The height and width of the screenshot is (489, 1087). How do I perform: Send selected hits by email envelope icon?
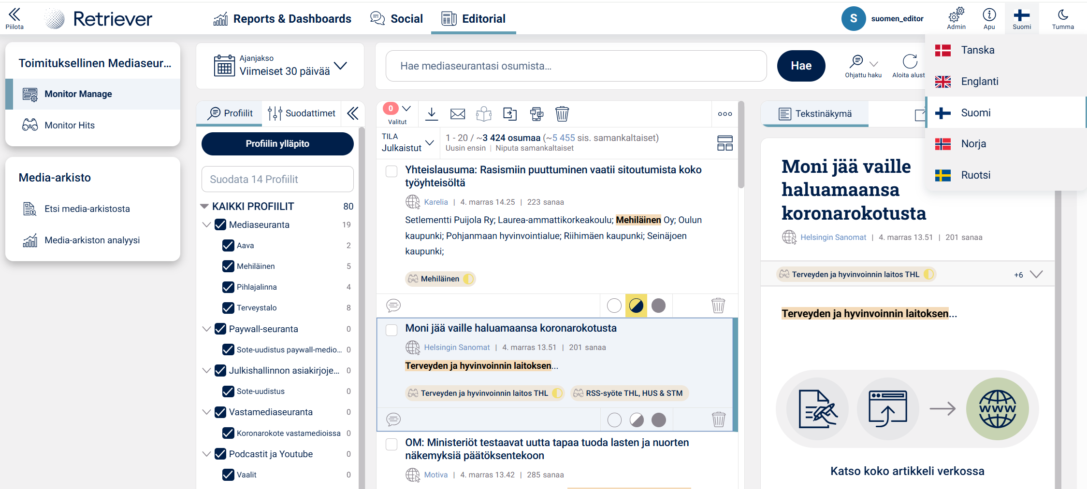point(457,114)
